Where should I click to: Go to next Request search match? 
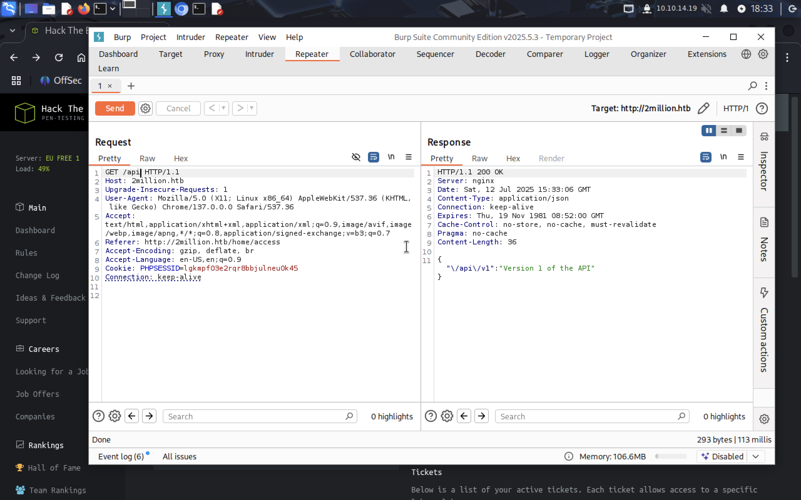(x=149, y=416)
